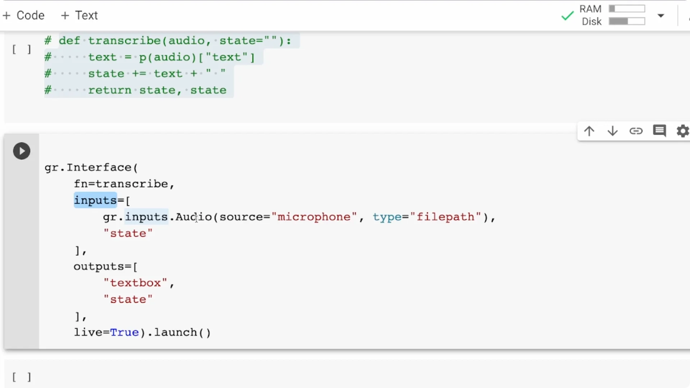Move the cell up in the notebook
Image resolution: width=690 pixels, height=388 pixels.
(589, 131)
